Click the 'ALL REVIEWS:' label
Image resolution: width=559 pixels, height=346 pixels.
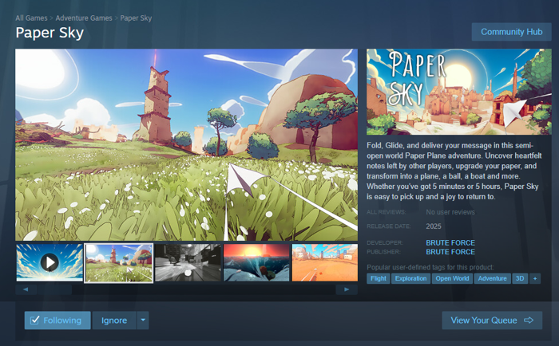[386, 212]
